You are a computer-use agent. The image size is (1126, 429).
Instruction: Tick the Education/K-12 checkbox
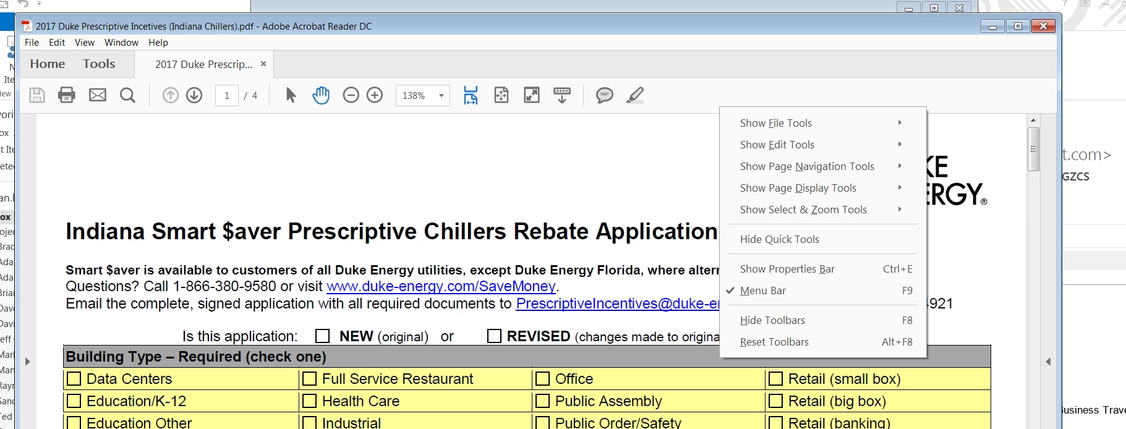point(74,401)
